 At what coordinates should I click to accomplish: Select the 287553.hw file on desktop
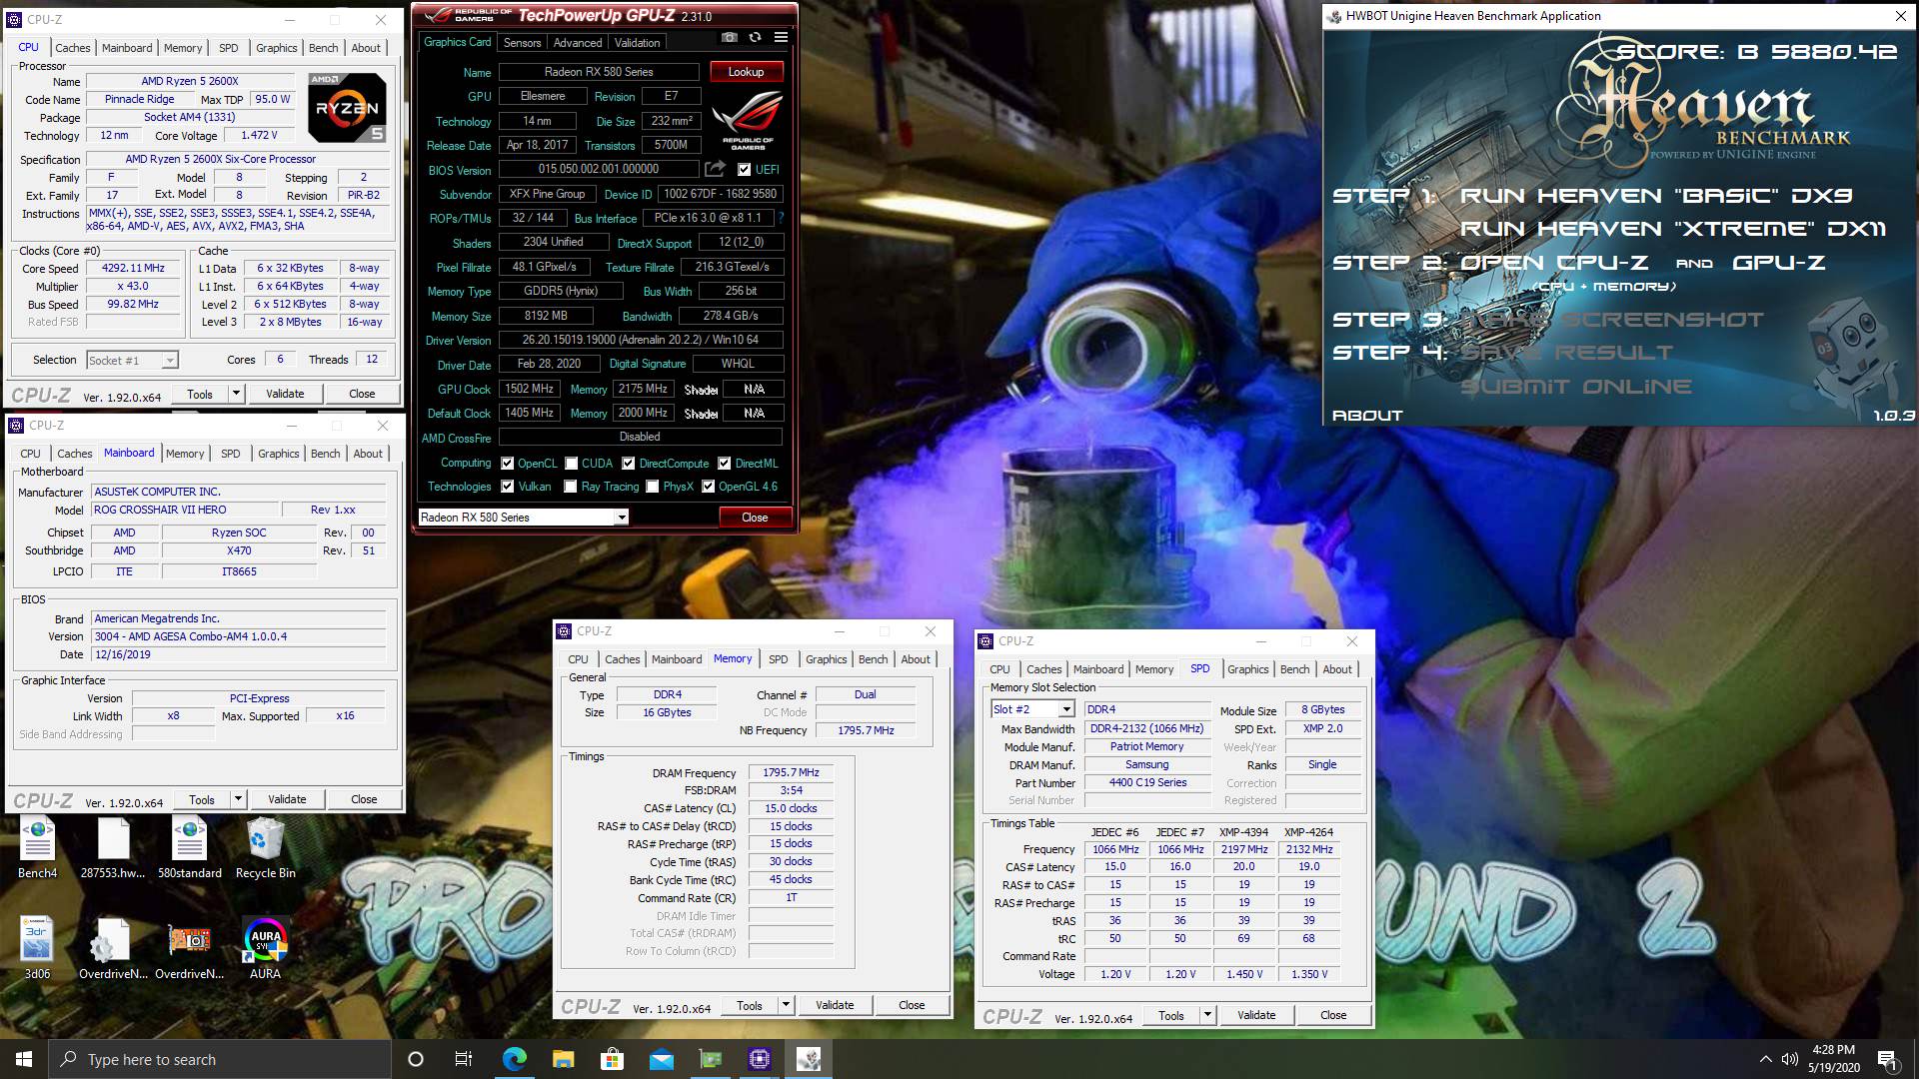coord(113,849)
